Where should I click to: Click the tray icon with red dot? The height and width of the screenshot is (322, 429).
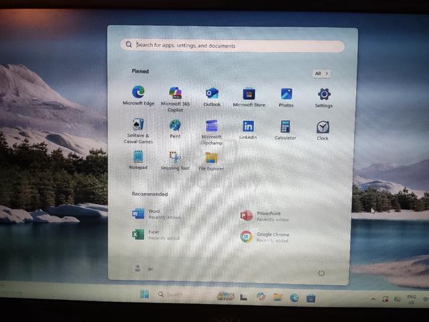point(385,299)
